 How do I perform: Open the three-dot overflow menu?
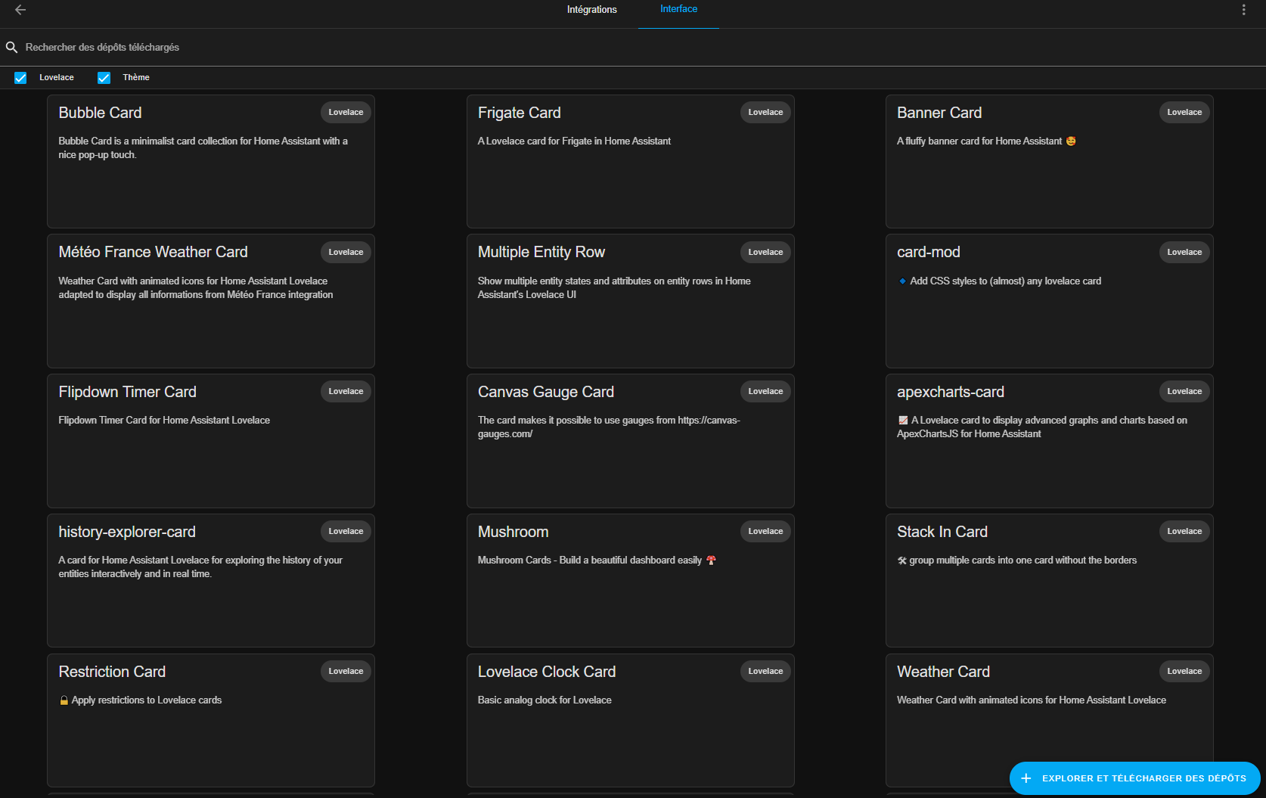1243,10
